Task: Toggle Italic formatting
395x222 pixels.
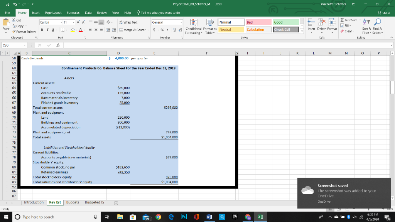Action: pyautogui.click(x=47, y=30)
